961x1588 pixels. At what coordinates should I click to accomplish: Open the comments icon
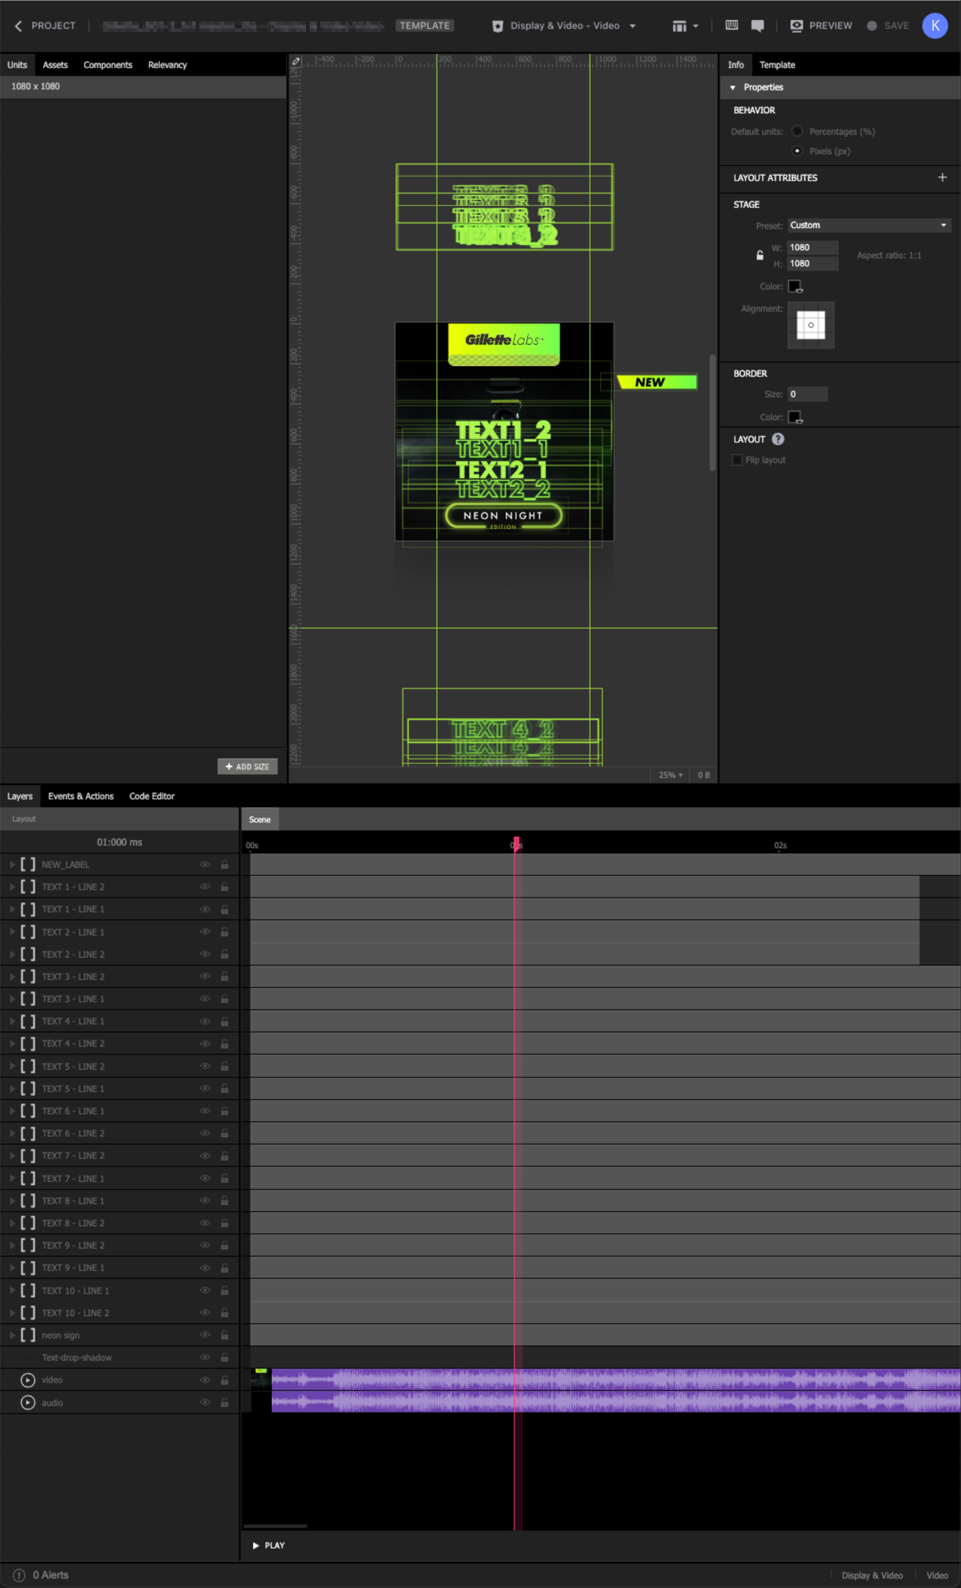757,26
